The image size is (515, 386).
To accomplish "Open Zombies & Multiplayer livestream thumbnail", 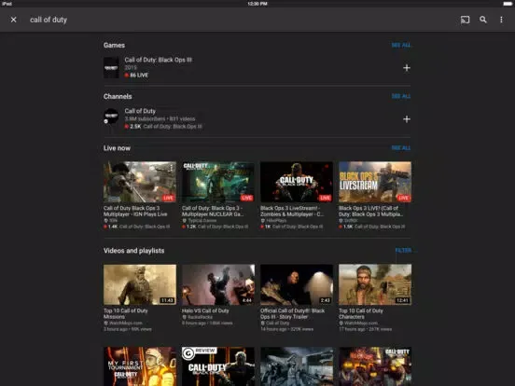I will tap(297, 182).
